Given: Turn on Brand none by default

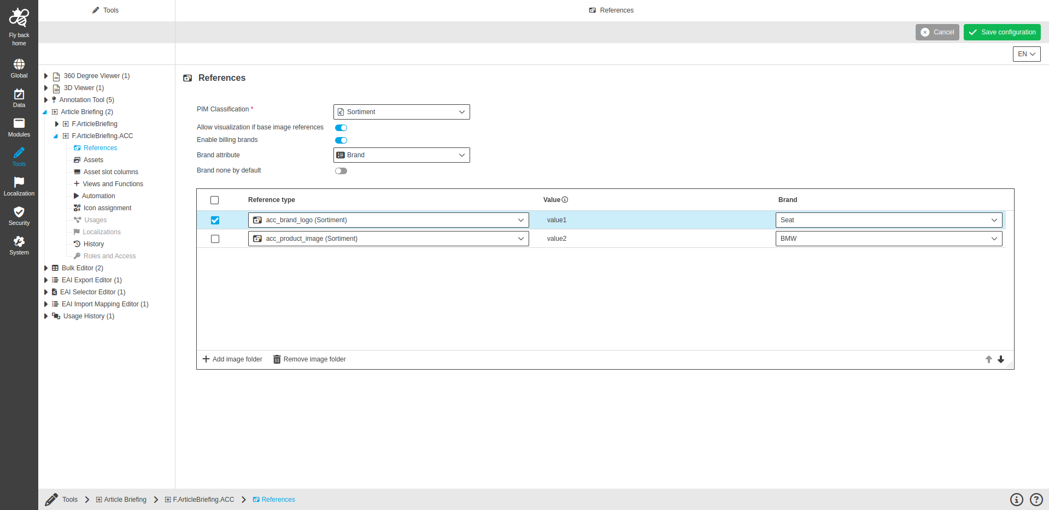Looking at the screenshot, I should (x=341, y=171).
